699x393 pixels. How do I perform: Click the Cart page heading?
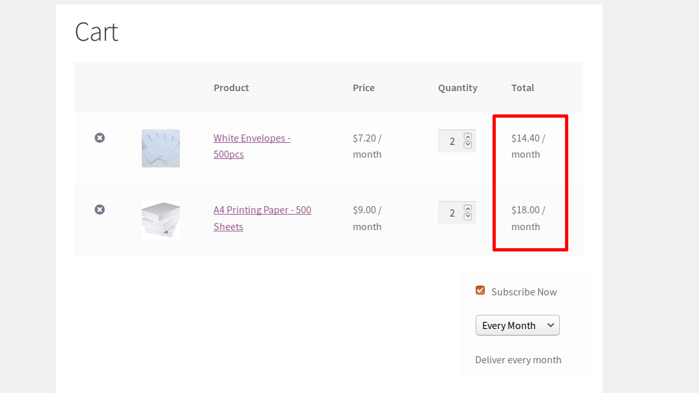[96, 31]
